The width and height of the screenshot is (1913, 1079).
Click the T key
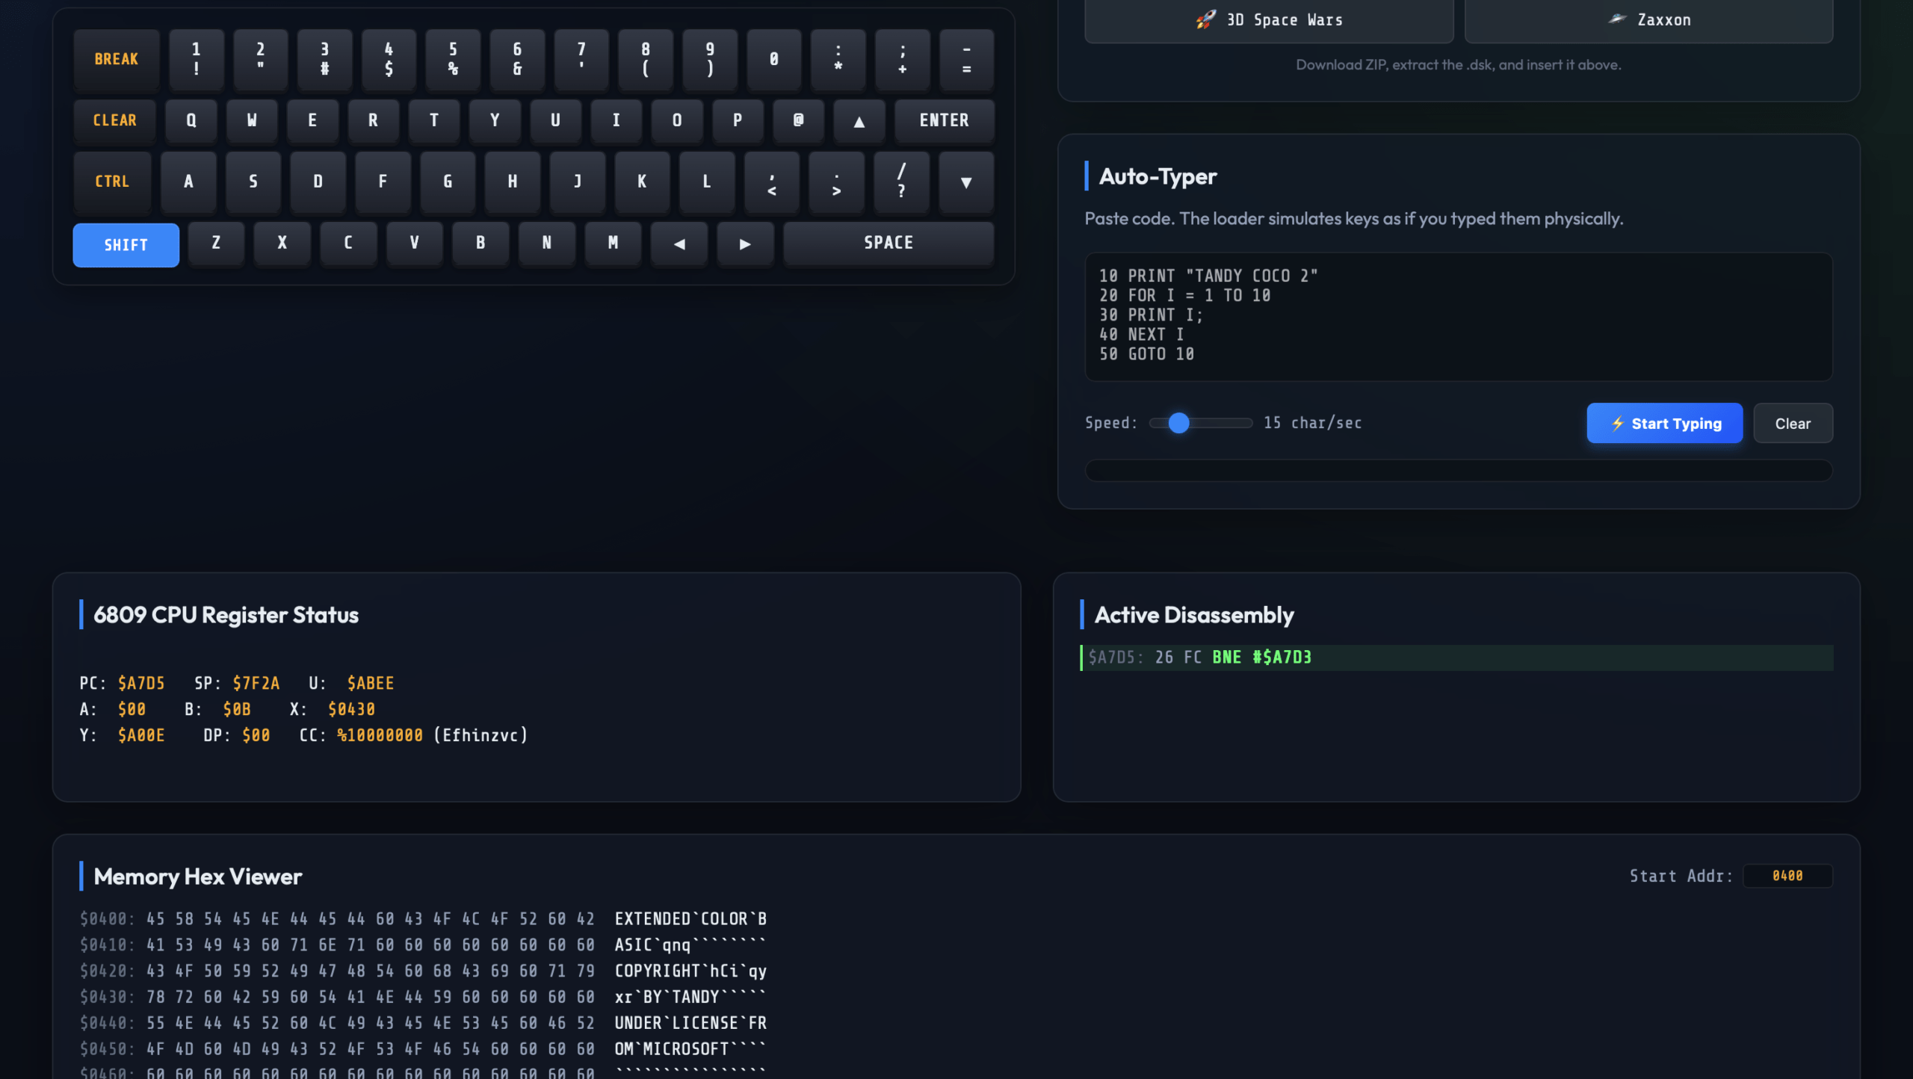point(434,120)
